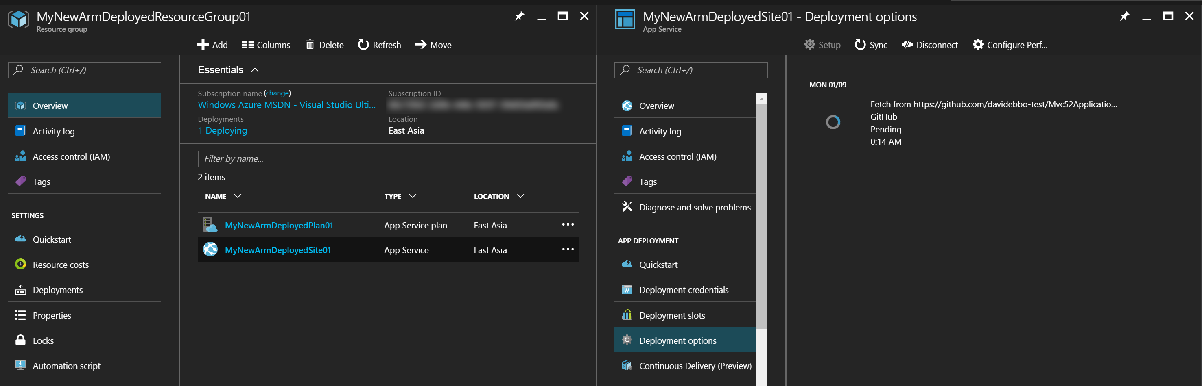This screenshot has width=1202, height=386.
Task: Open Tags in App Service menu
Action: click(684, 181)
